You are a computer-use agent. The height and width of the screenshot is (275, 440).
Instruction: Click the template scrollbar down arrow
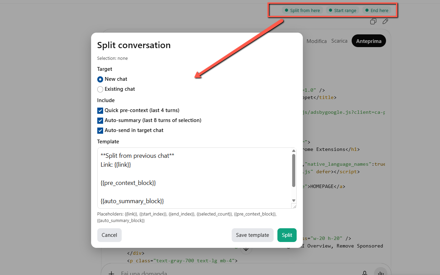[x=294, y=200]
